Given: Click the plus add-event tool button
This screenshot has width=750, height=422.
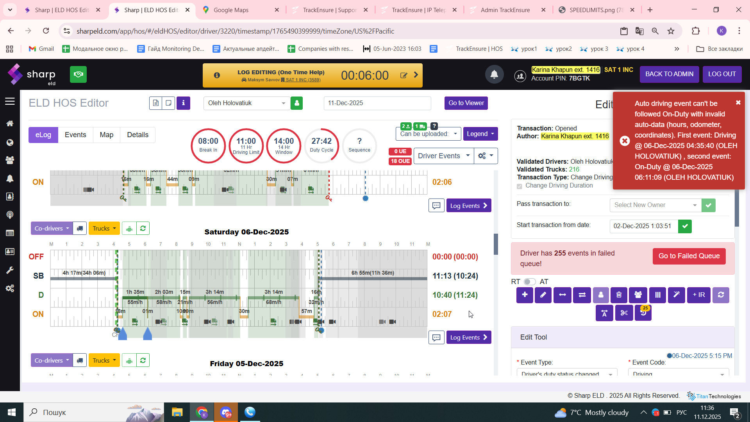Looking at the screenshot, I should pyautogui.click(x=525, y=295).
